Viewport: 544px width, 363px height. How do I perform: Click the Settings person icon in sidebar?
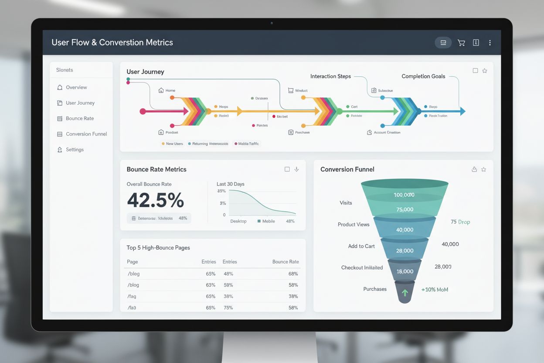pos(61,149)
